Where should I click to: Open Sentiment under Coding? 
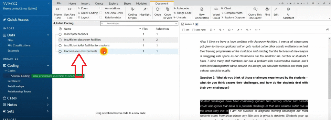(x=14, y=81)
